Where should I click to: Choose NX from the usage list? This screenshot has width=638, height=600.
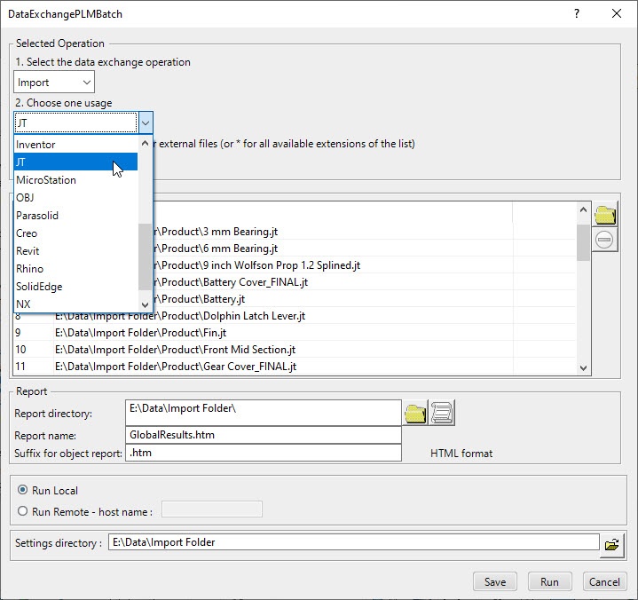[75, 304]
